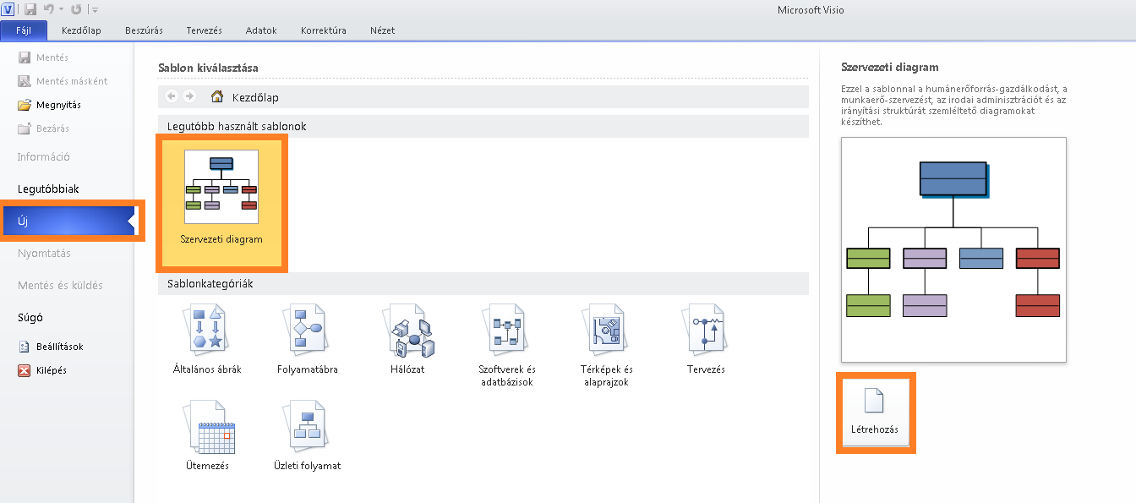Open the Hálózat template category

pos(410,340)
